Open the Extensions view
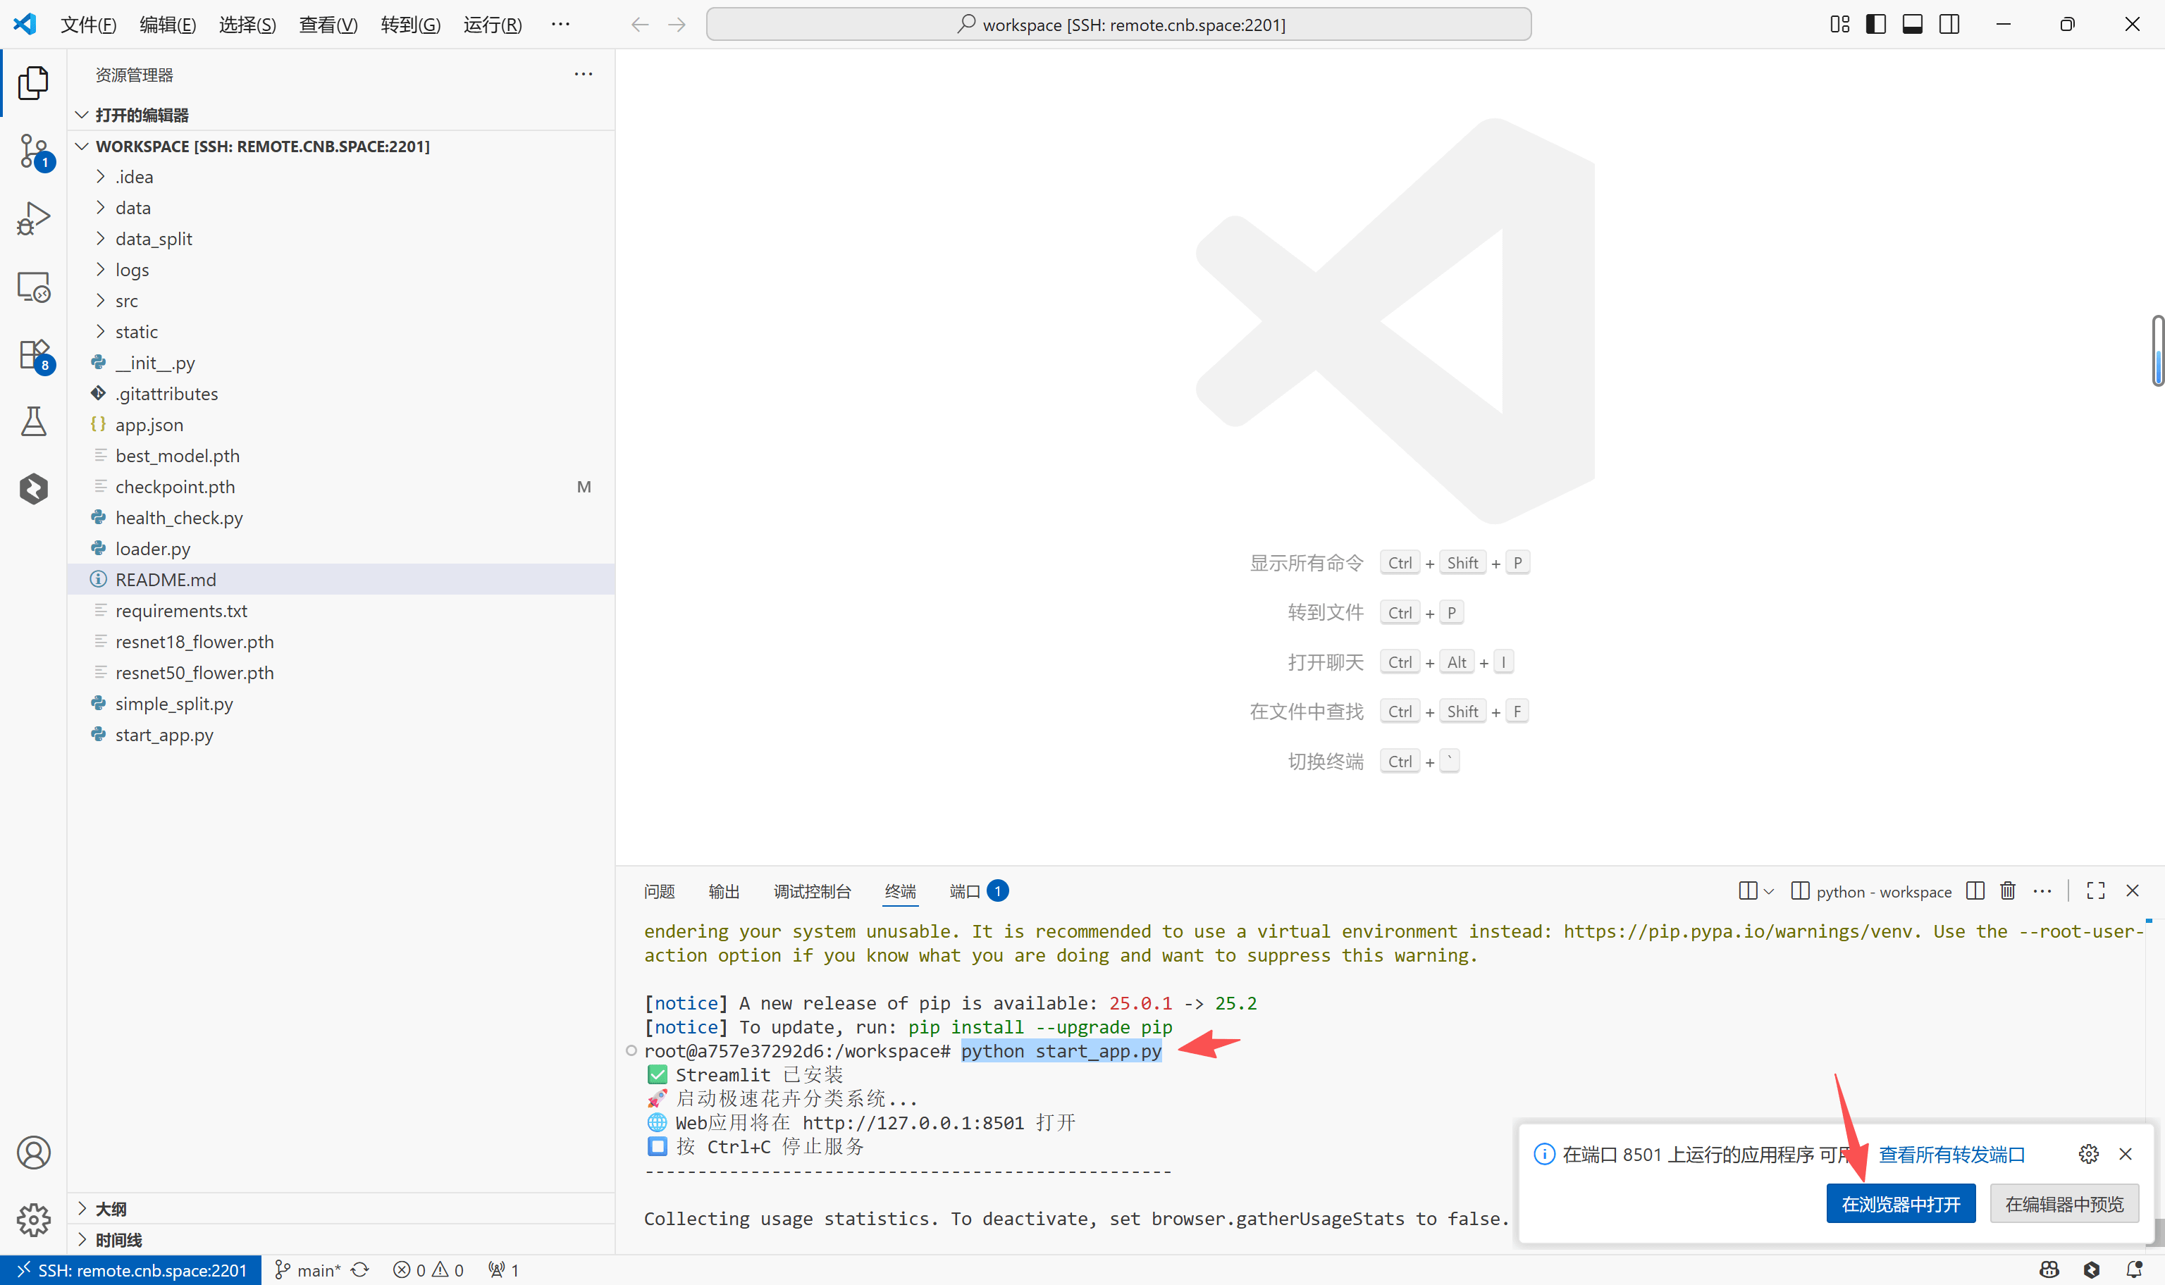Image resolution: width=2165 pixels, height=1285 pixels. [34, 354]
